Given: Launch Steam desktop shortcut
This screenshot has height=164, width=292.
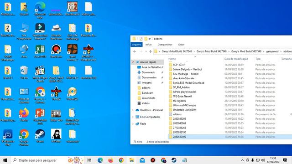Looking at the screenshot, I should click(x=40, y=136).
